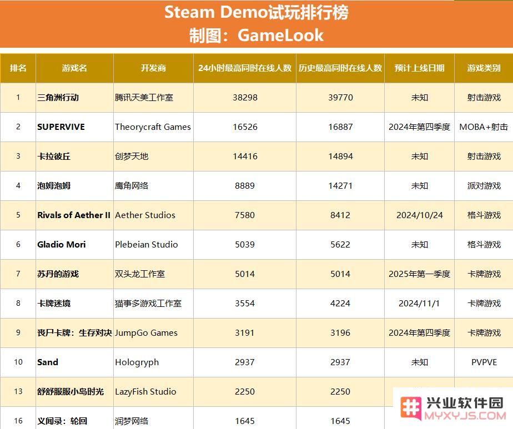
Task: Select the game name 苏丹的游戏
Action: click(58, 274)
